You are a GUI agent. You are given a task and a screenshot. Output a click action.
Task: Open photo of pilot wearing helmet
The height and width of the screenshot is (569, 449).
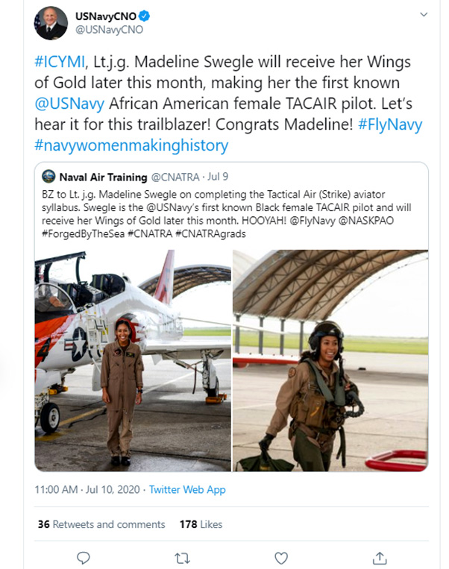pos(330,361)
